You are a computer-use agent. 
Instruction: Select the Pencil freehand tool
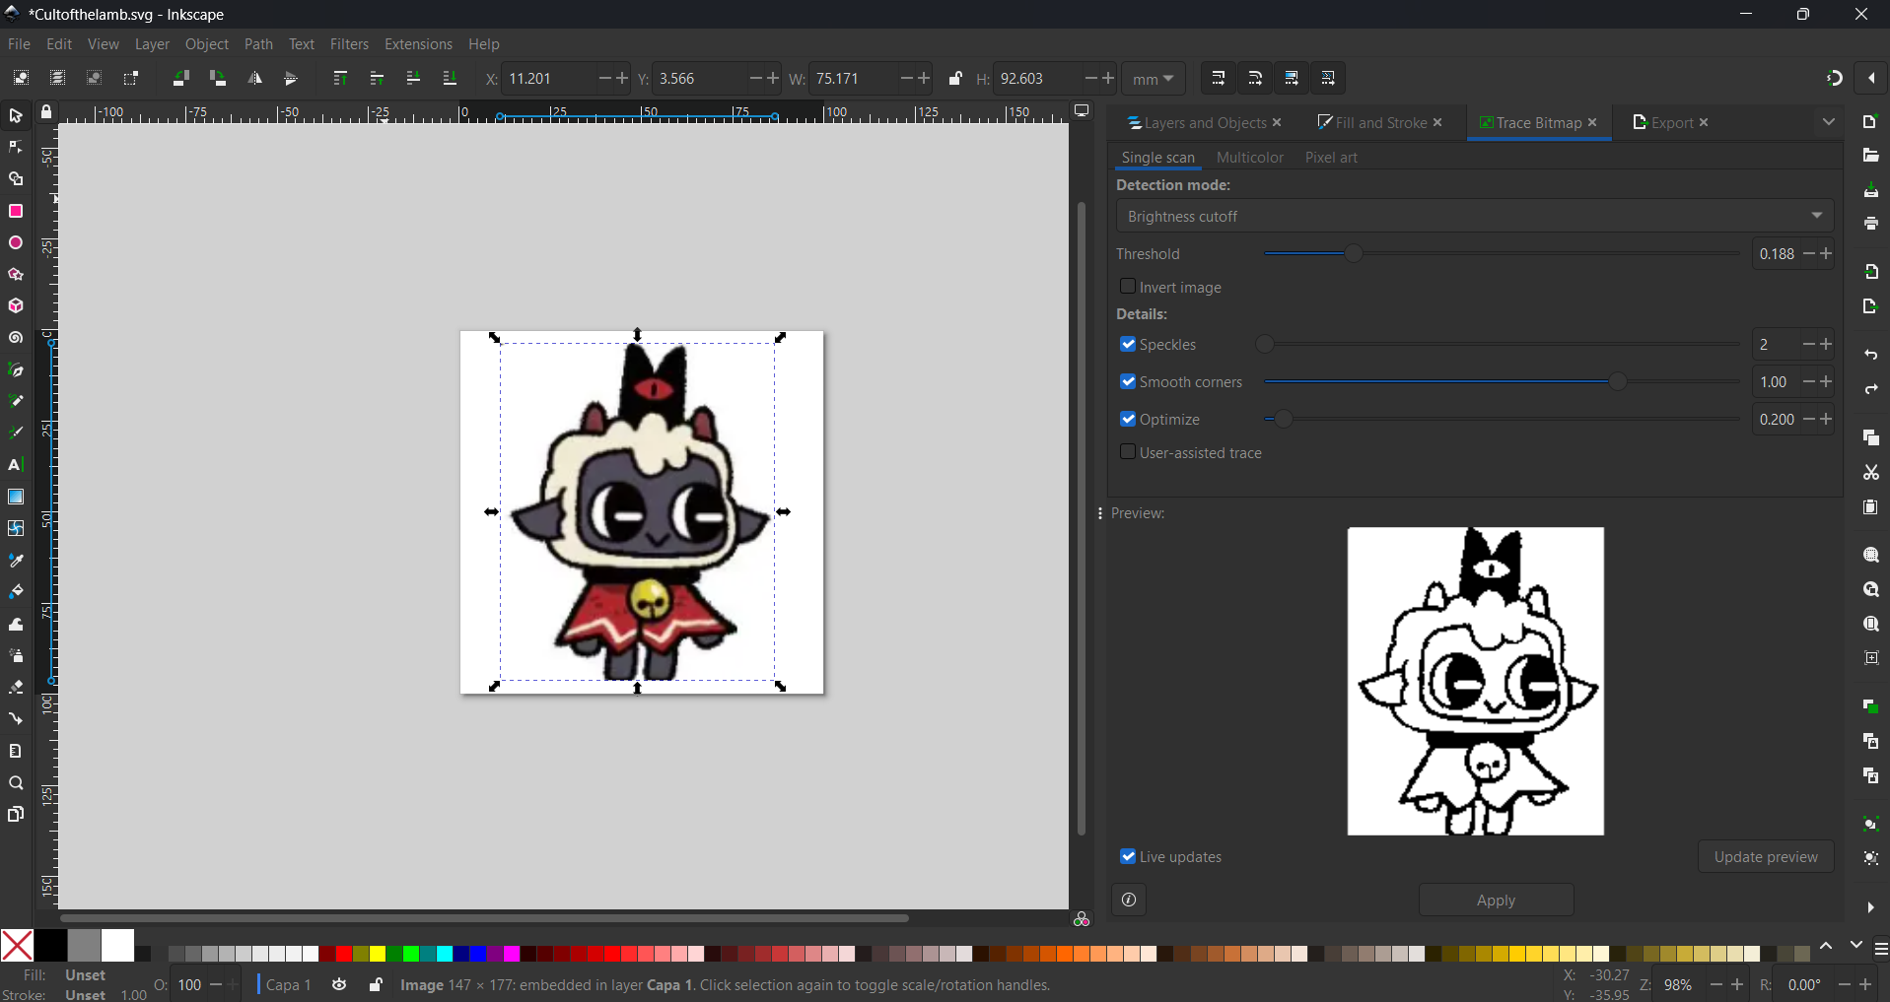pos(16,401)
